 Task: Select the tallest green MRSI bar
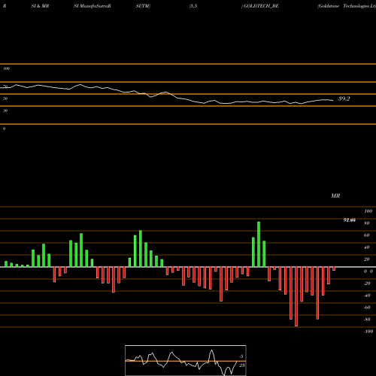click(x=259, y=244)
